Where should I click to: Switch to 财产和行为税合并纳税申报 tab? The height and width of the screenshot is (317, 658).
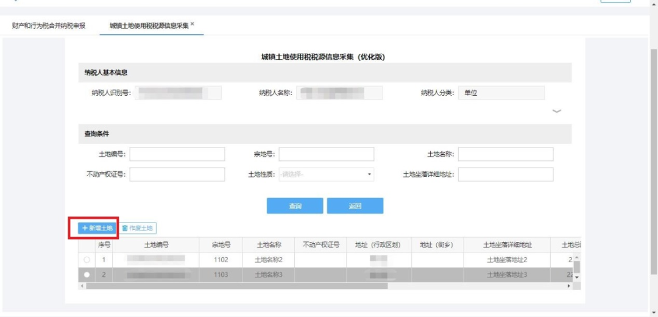49,26
